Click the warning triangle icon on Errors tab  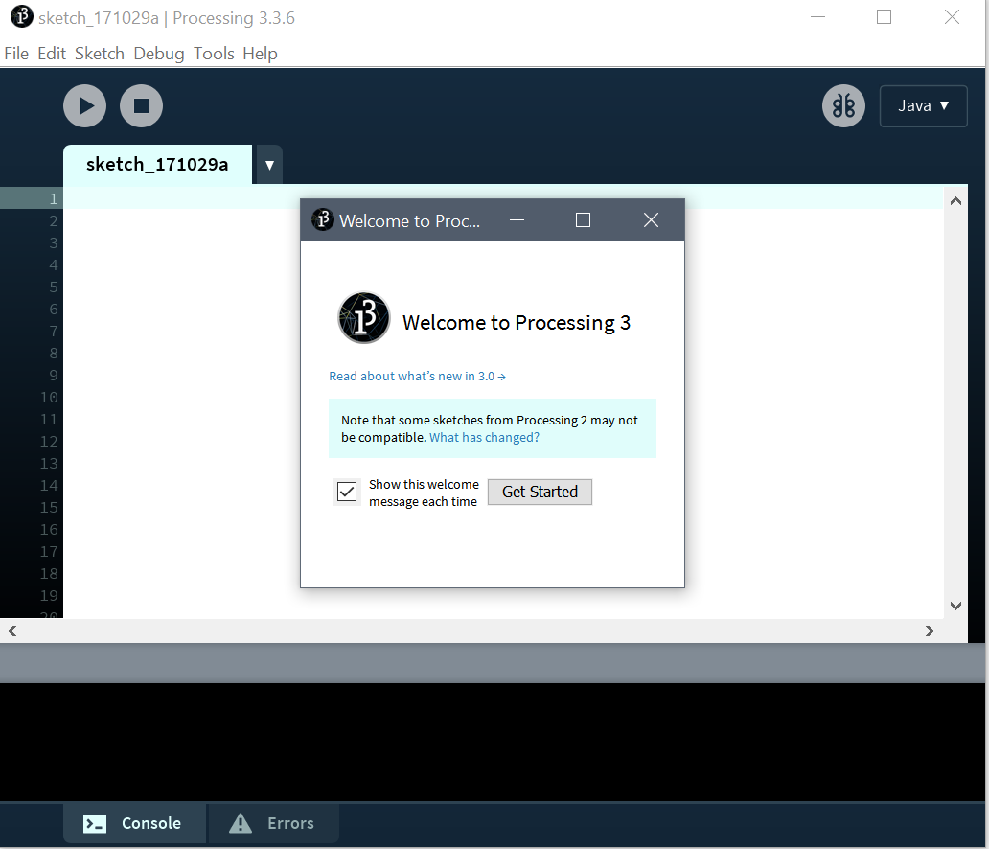pyautogui.click(x=241, y=822)
